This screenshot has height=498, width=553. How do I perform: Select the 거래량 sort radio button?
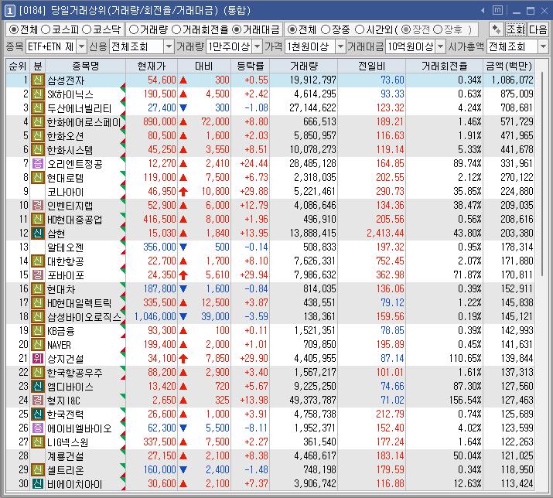tap(134, 30)
